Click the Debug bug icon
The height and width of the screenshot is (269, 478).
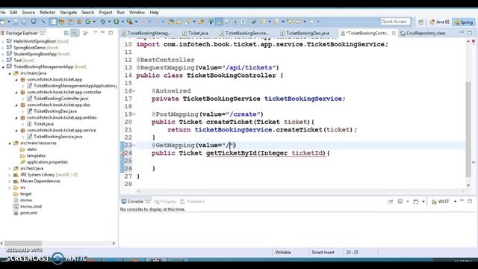[x=103, y=22]
